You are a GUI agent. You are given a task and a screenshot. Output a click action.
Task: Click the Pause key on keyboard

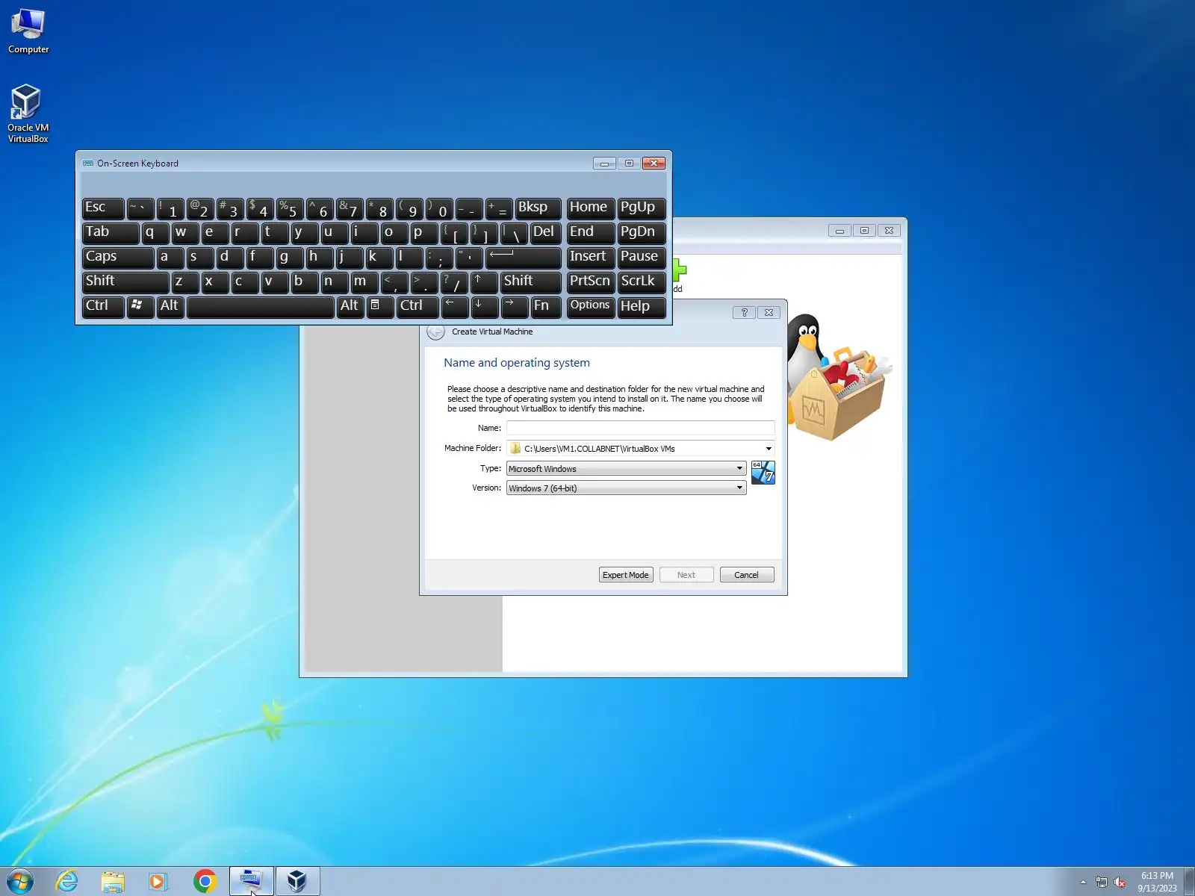(x=642, y=257)
